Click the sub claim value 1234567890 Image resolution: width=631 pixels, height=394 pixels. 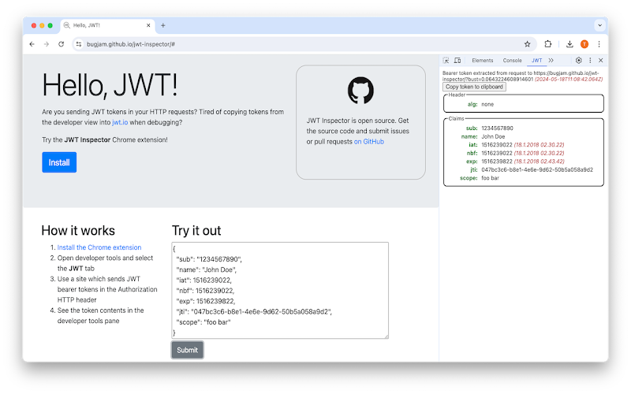click(x=498, y=128)
